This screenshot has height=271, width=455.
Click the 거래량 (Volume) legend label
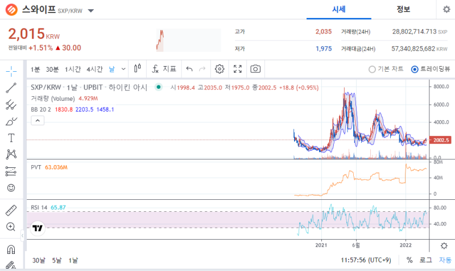pyautogui.click(x=52, y=98)
